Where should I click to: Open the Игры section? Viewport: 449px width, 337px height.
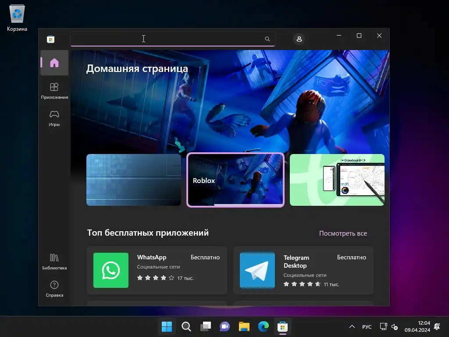(x=54, y=118)
